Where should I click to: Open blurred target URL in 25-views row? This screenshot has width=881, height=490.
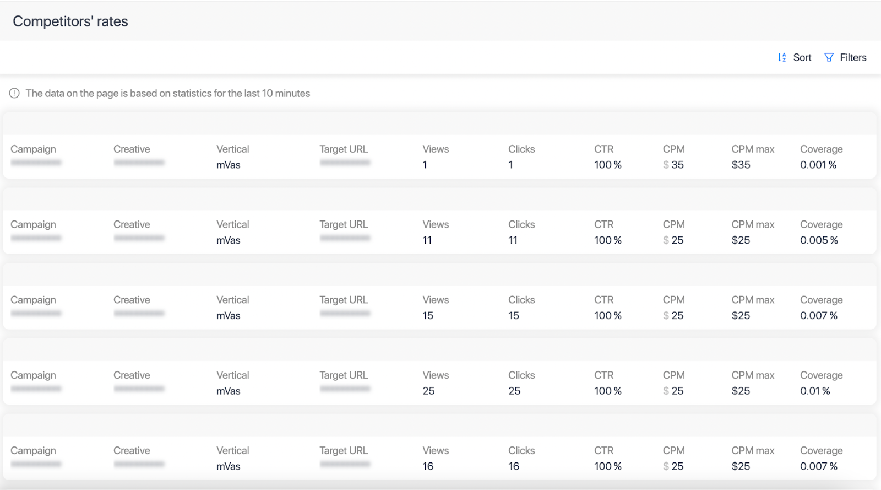pos(345,389)
